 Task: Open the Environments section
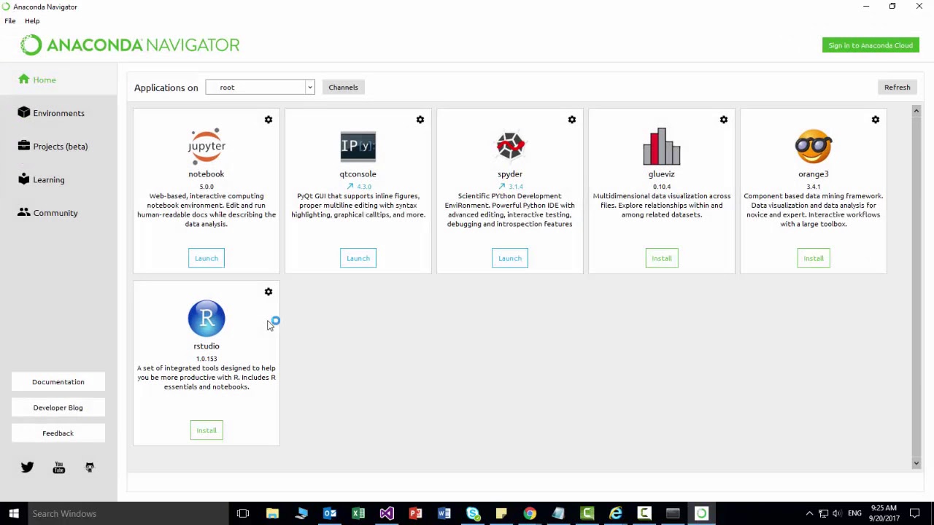coord(58,113)
